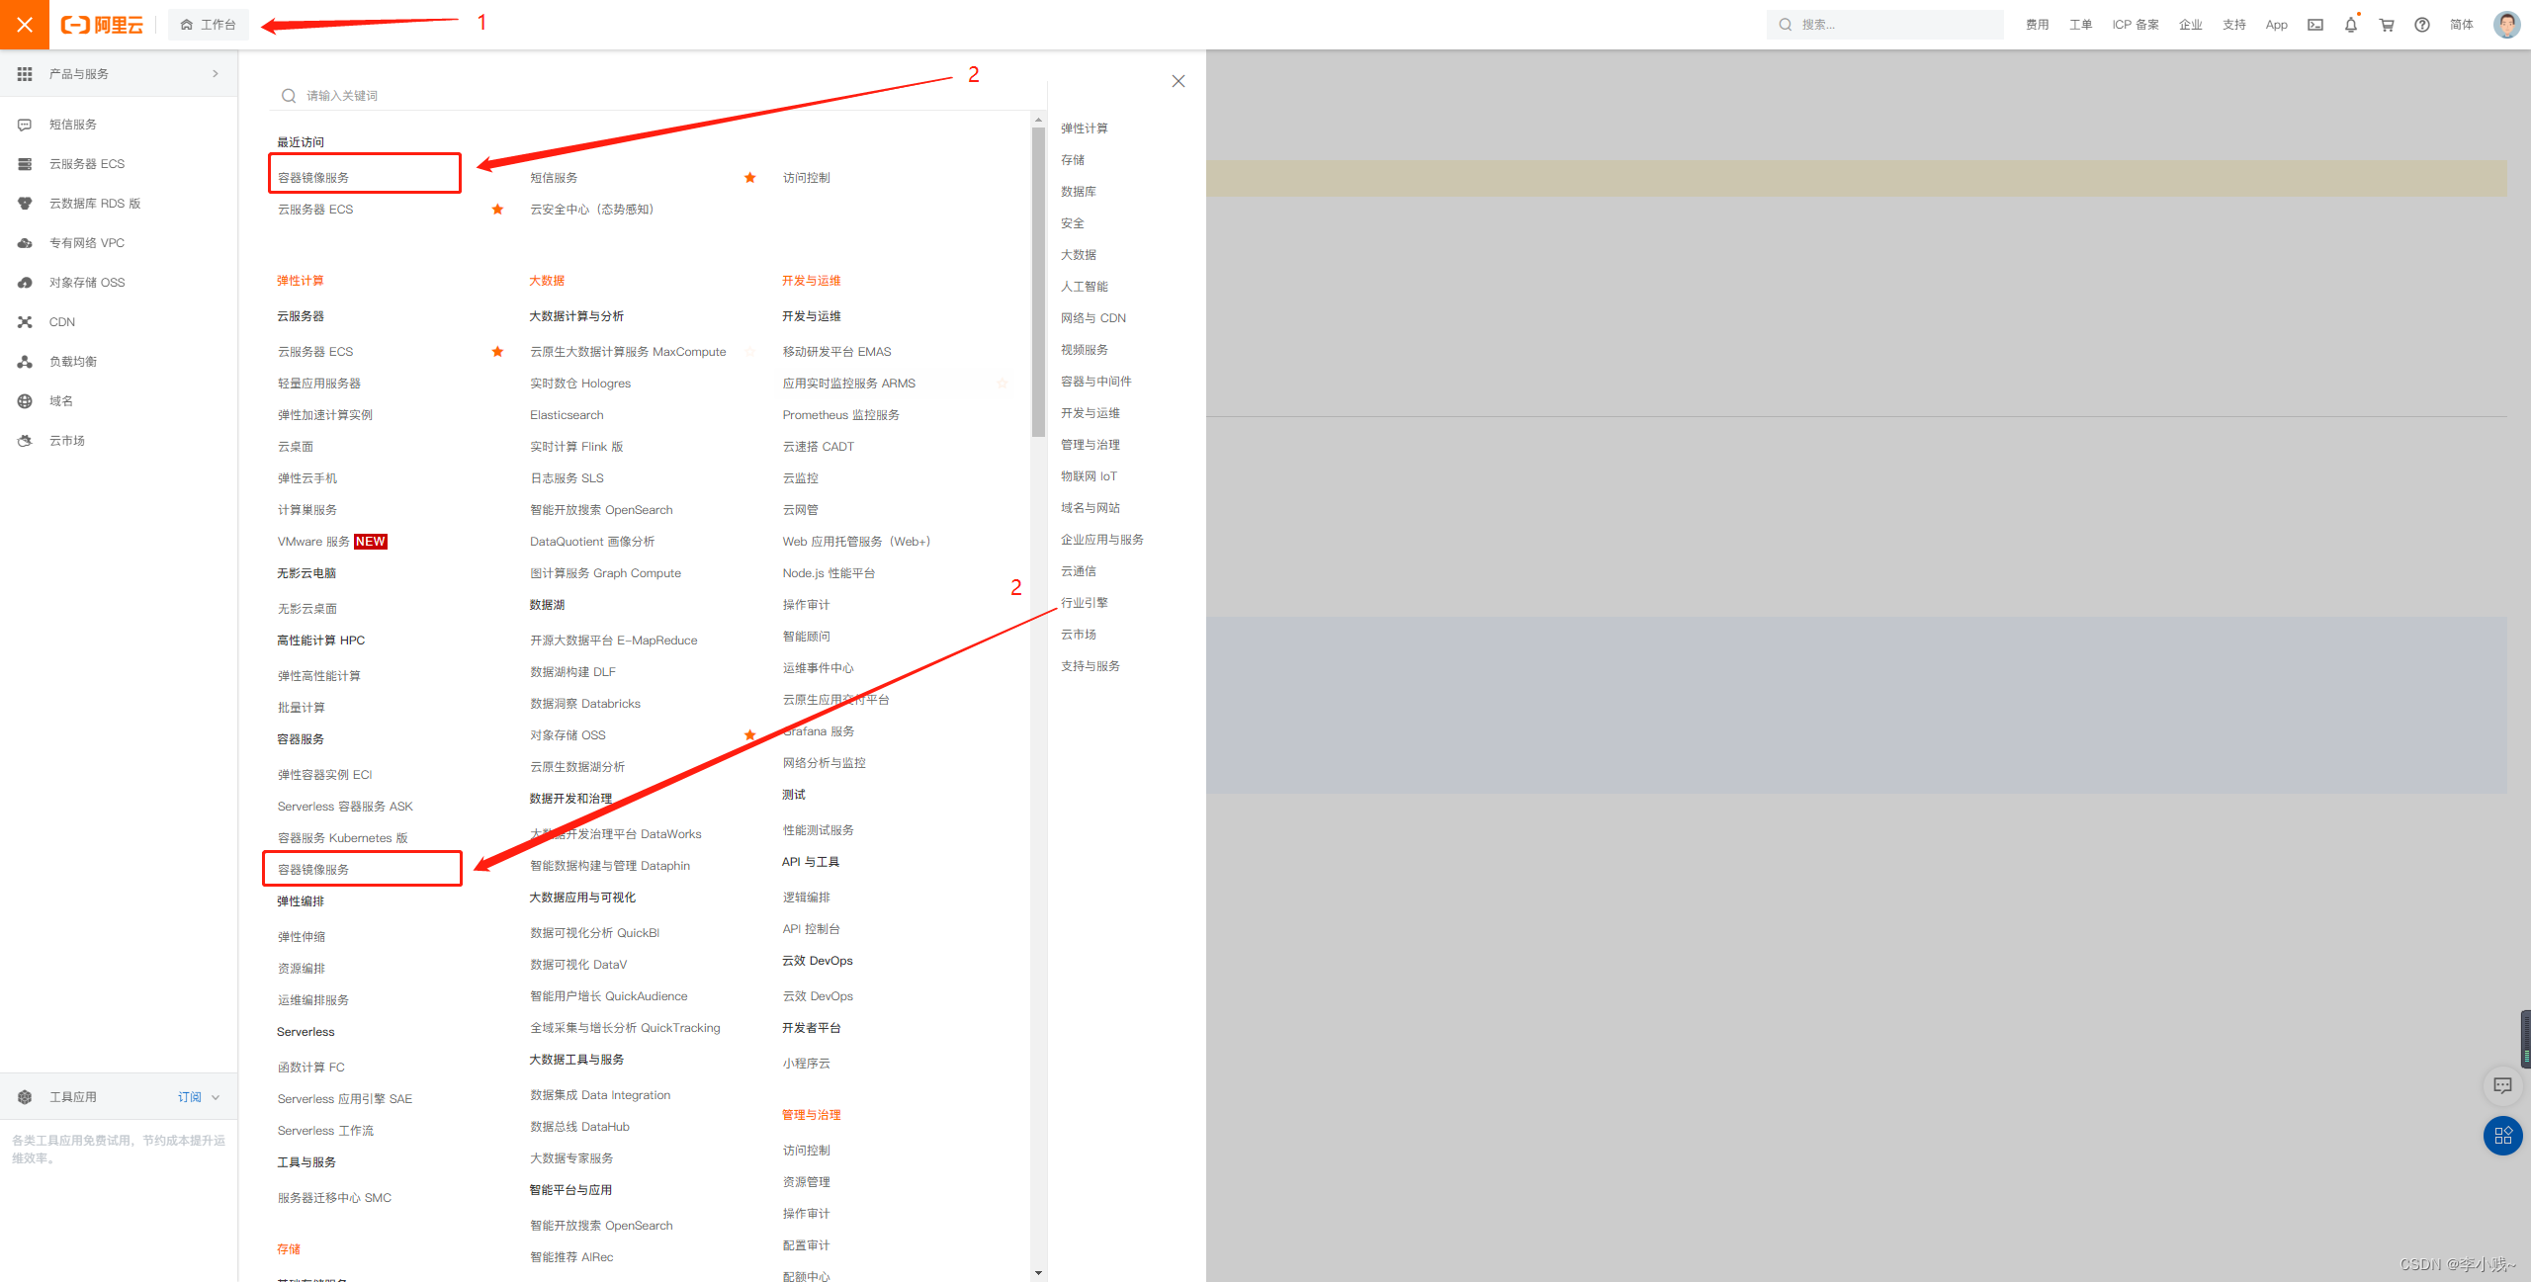Click the product panel vertical scrollbar
The image size is (2531, 1282).
coord(1038,282)
